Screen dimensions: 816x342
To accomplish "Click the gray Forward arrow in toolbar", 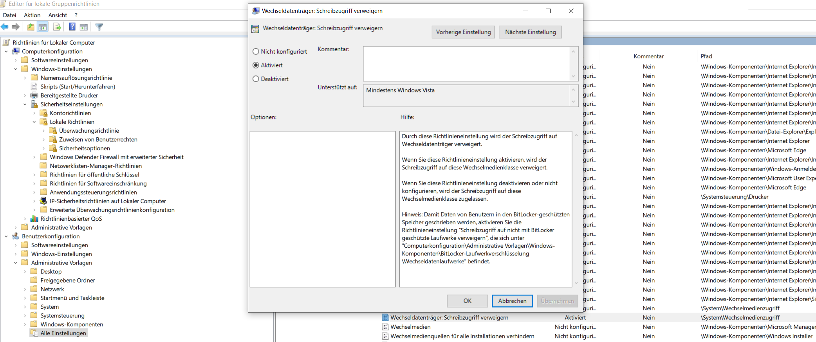I will 16,27.
